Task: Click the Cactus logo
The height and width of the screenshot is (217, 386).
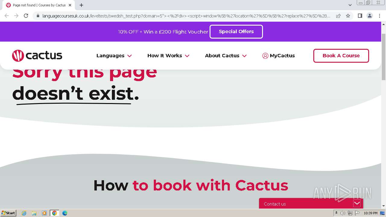Action: (37, 56)
